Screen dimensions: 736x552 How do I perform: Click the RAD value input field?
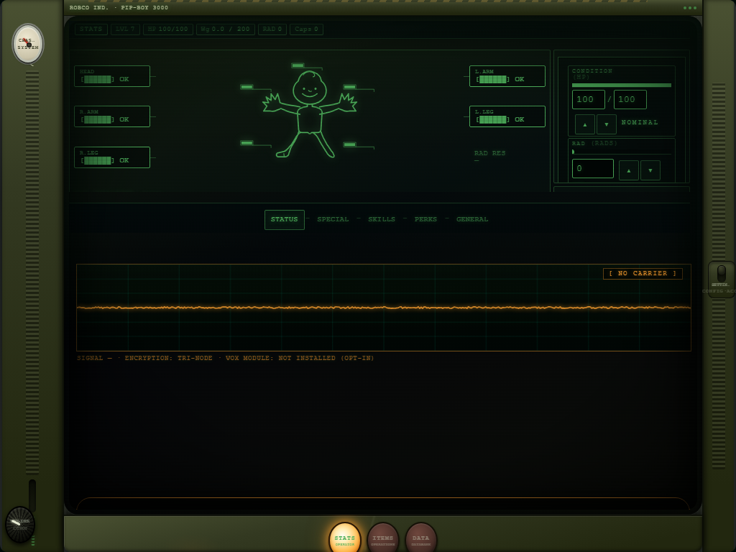(x=593, y=168)
